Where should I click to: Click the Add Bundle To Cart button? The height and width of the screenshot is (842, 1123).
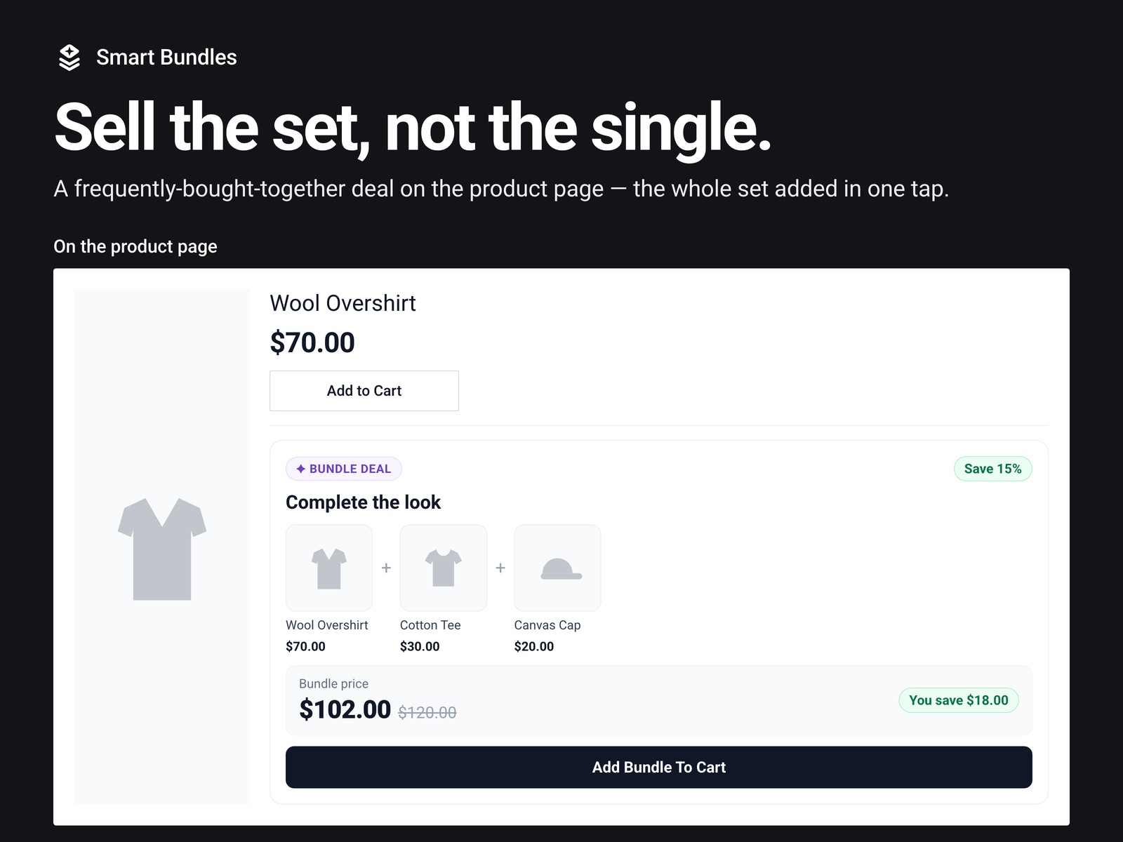(x=659, y=767)
